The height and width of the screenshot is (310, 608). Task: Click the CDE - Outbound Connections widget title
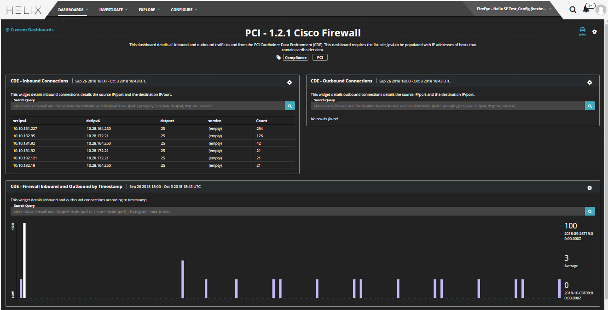click(x=342, y=81)
